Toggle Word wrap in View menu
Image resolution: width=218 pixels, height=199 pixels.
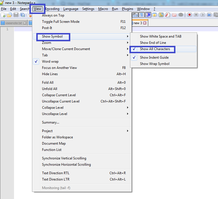(x=82, y=61)
